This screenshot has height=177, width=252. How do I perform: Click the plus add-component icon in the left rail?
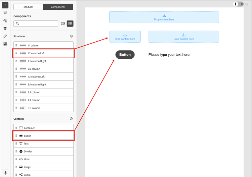(x=5, y=5)
